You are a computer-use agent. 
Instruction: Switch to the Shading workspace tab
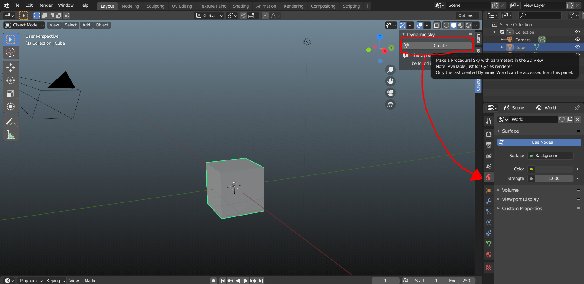tap(241, 6)
